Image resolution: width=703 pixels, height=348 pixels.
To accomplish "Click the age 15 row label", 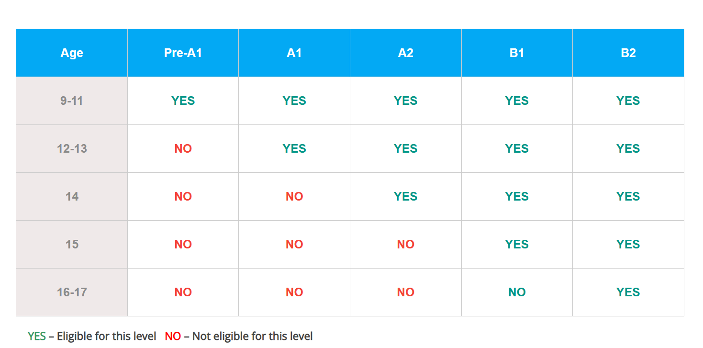I will 72,244.
